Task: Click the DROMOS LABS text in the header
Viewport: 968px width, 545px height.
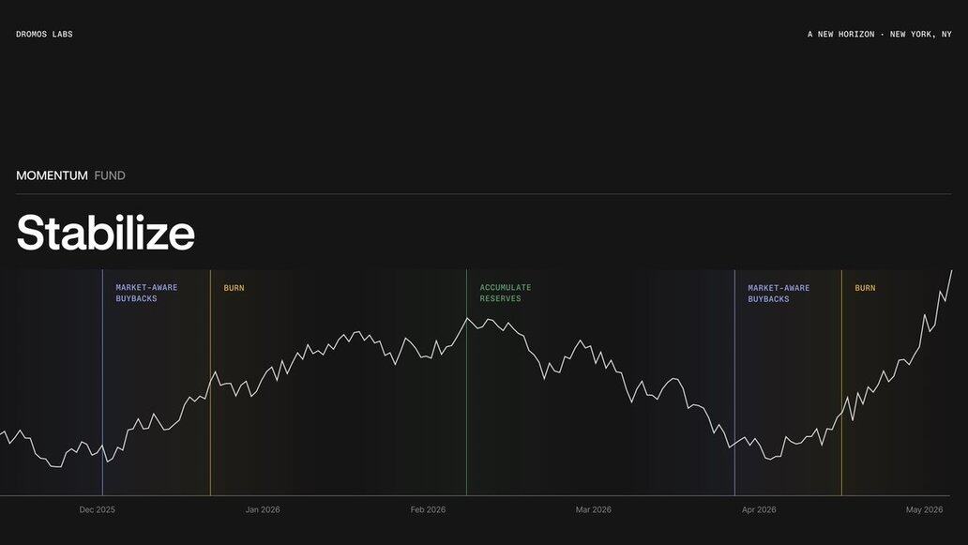Action: [44, 35]
